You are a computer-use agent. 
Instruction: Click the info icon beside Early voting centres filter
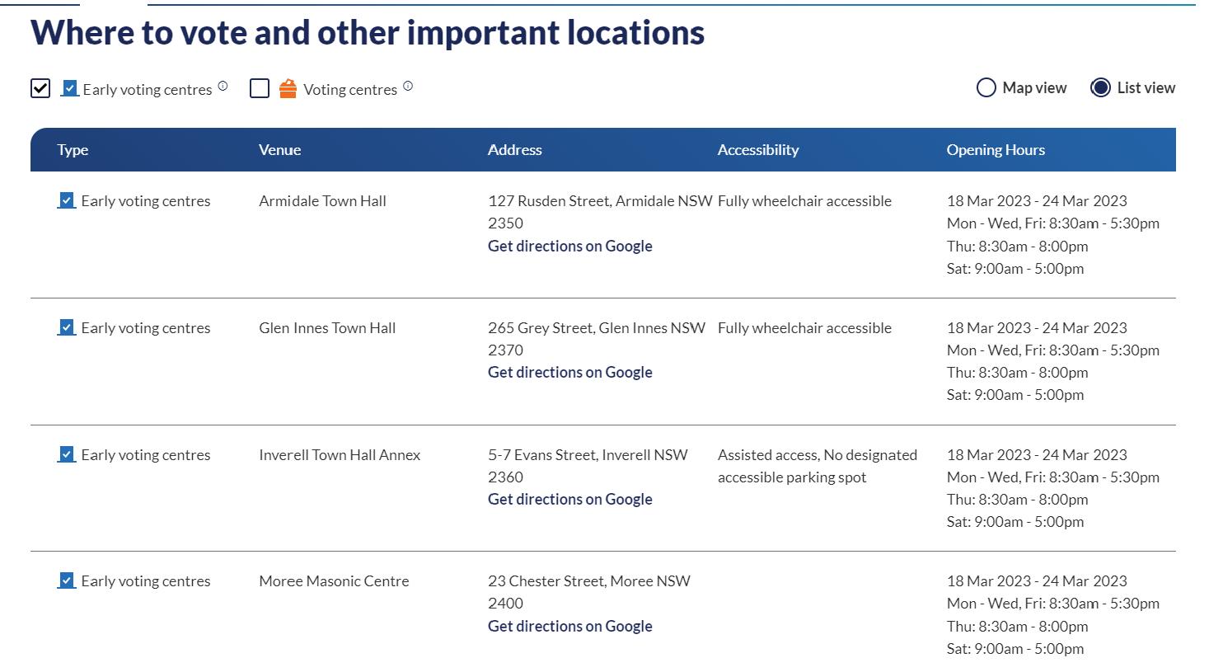223,86
